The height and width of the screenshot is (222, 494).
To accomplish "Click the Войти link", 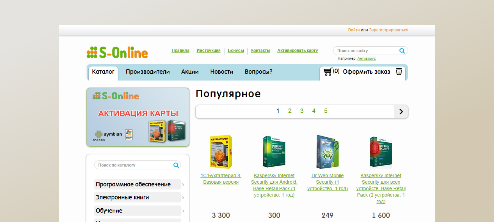I will [x=354, y=30].
